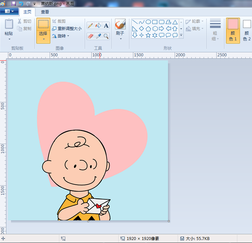The height and width of the screenshot is (243, 252).
Task: Pick the Fill with color bucket tool
Action: pos(98,25)
